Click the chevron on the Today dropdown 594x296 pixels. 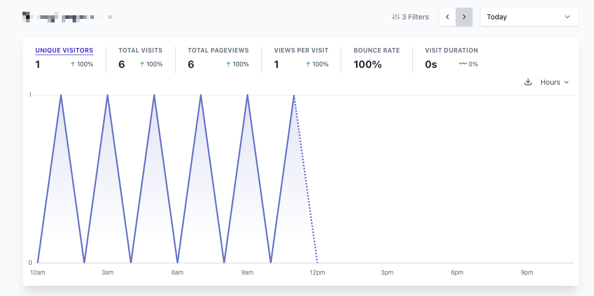(x=567, y=17)
